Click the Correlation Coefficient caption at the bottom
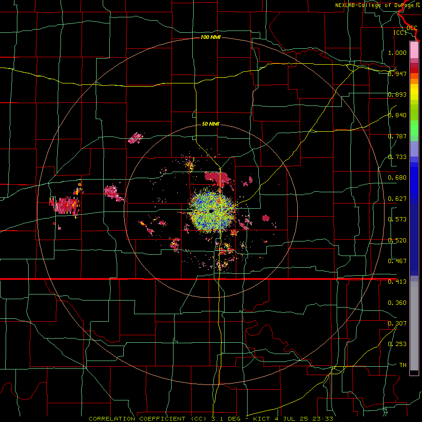The image size is (422, 422). pyautogui.click(x=211, y=419)
